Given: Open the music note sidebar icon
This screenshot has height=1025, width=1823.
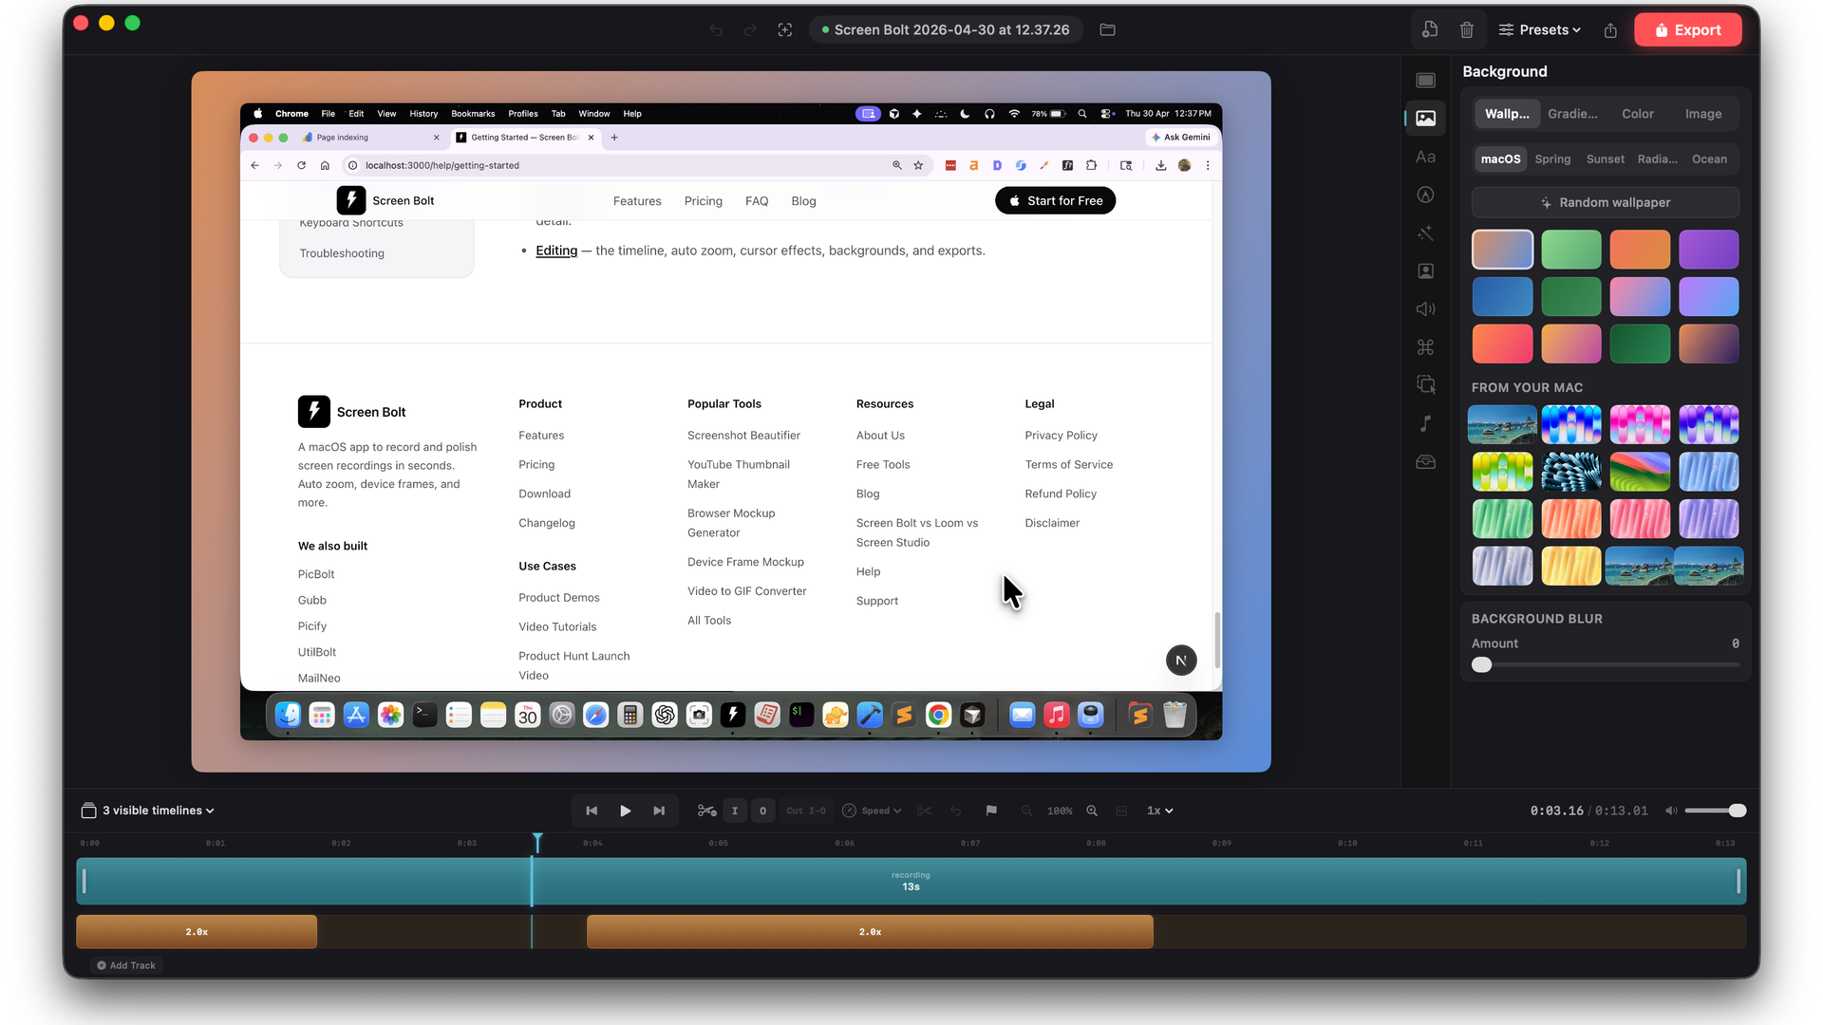Looking at the screenshot, I should click(1425, 423).
